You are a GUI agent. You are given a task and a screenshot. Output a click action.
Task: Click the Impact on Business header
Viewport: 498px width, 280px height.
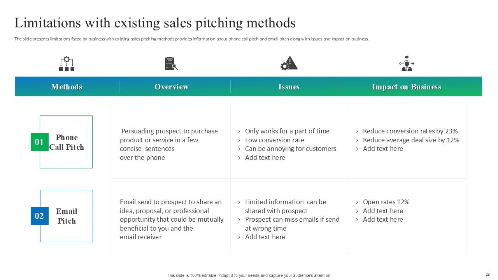(x=406, y=87)
